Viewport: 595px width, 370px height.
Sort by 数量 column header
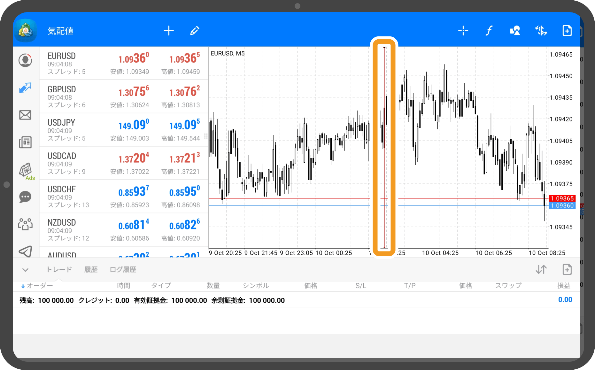click(x=213, y=286)
